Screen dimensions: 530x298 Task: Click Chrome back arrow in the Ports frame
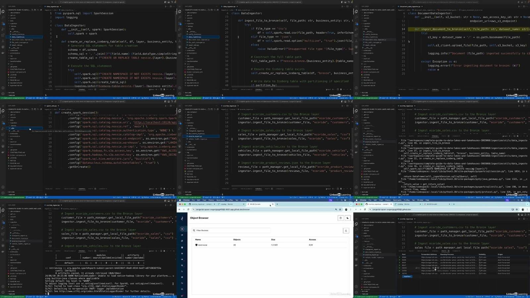pyautogui.click(x=356, y=209)
